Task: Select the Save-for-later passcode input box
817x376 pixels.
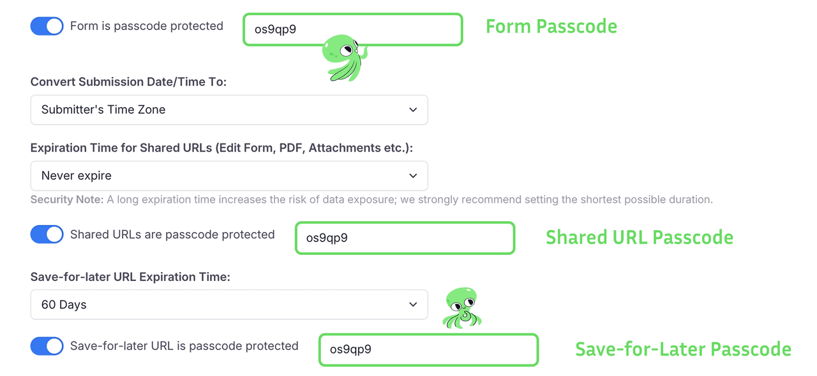Action: click(428, 349)
